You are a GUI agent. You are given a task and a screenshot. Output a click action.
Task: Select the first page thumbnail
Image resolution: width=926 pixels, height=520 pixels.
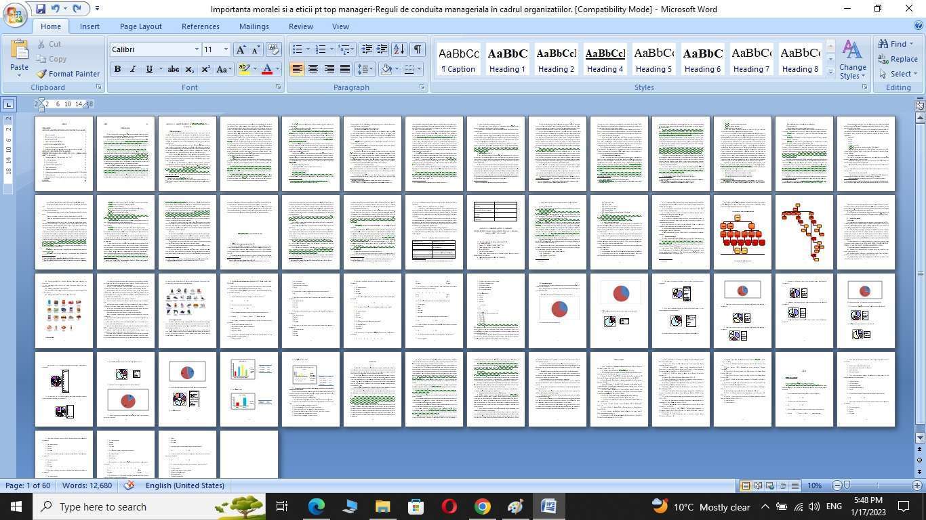[64, 154]
